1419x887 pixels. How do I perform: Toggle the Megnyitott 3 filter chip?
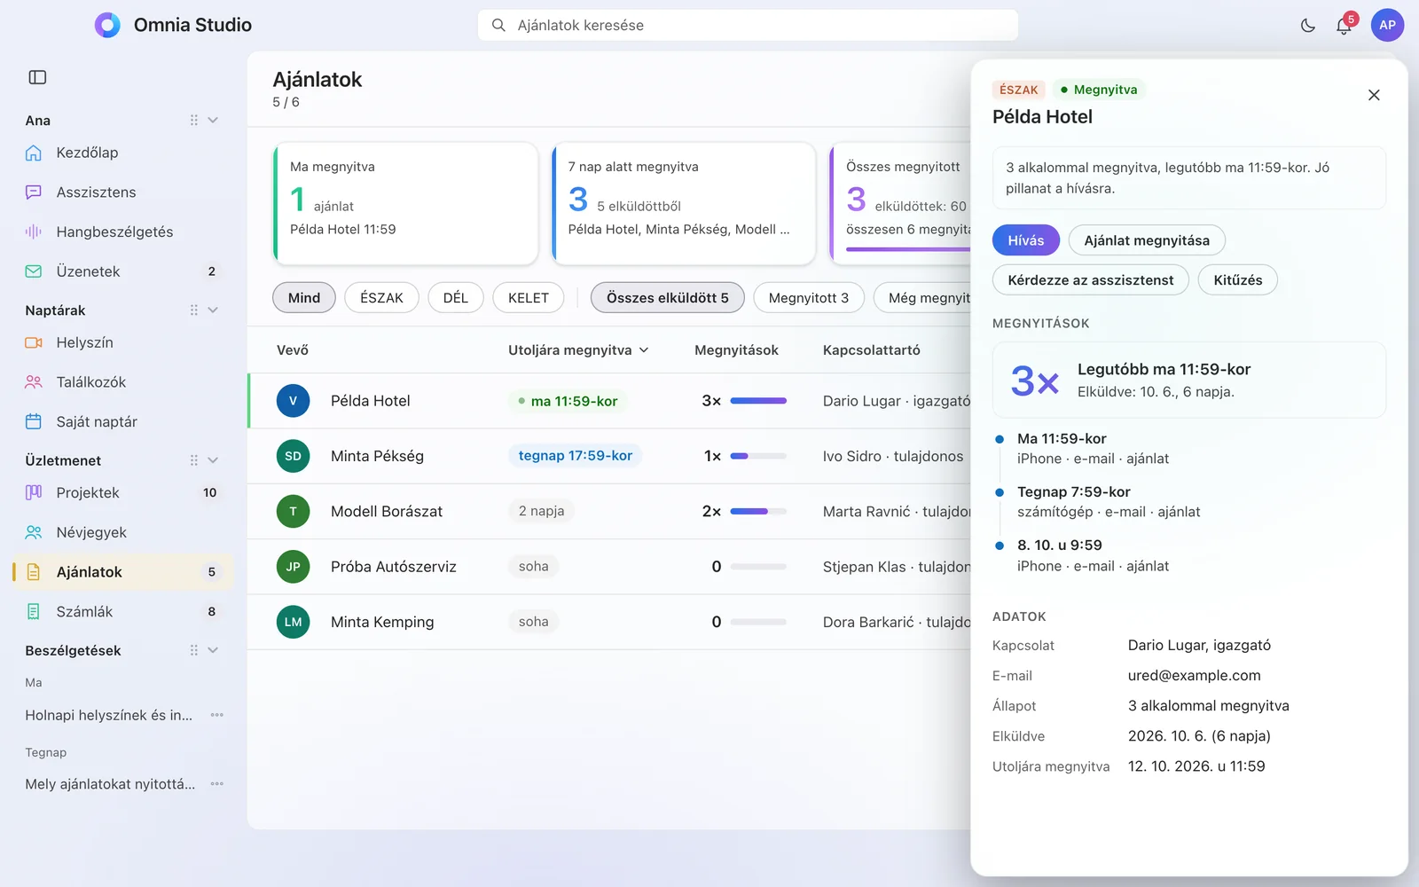(809, 298)
